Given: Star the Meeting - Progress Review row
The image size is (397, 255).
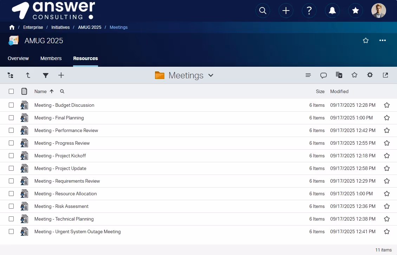Looking at the screenshot, I should pos(386,143).
